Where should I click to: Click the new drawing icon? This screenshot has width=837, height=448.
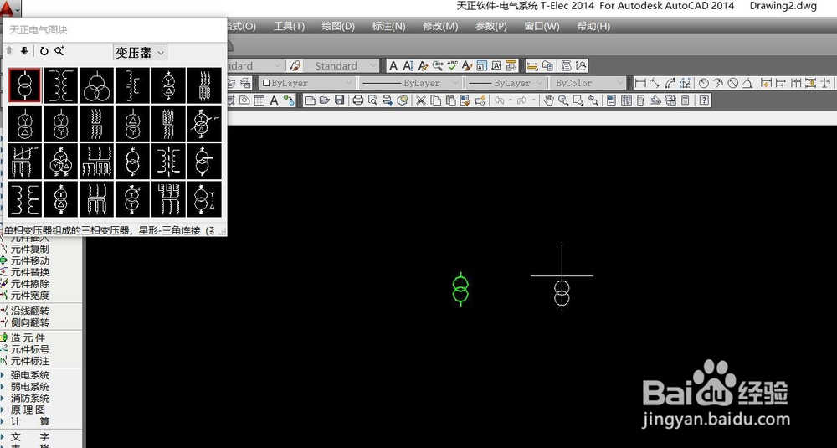[x=310, y=100]
